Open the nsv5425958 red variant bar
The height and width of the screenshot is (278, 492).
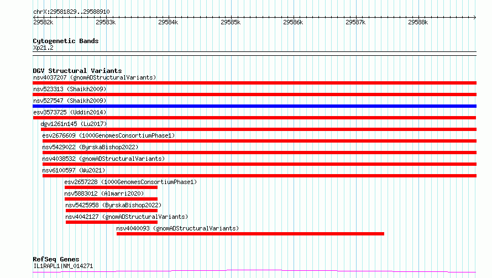112,211
